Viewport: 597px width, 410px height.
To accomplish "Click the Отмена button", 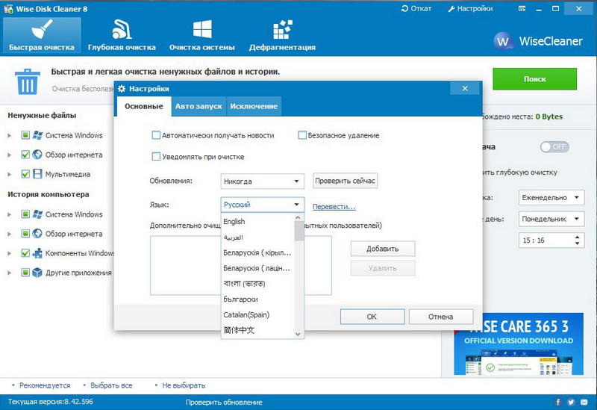I will pyautogui.click(x=441, y=317).
